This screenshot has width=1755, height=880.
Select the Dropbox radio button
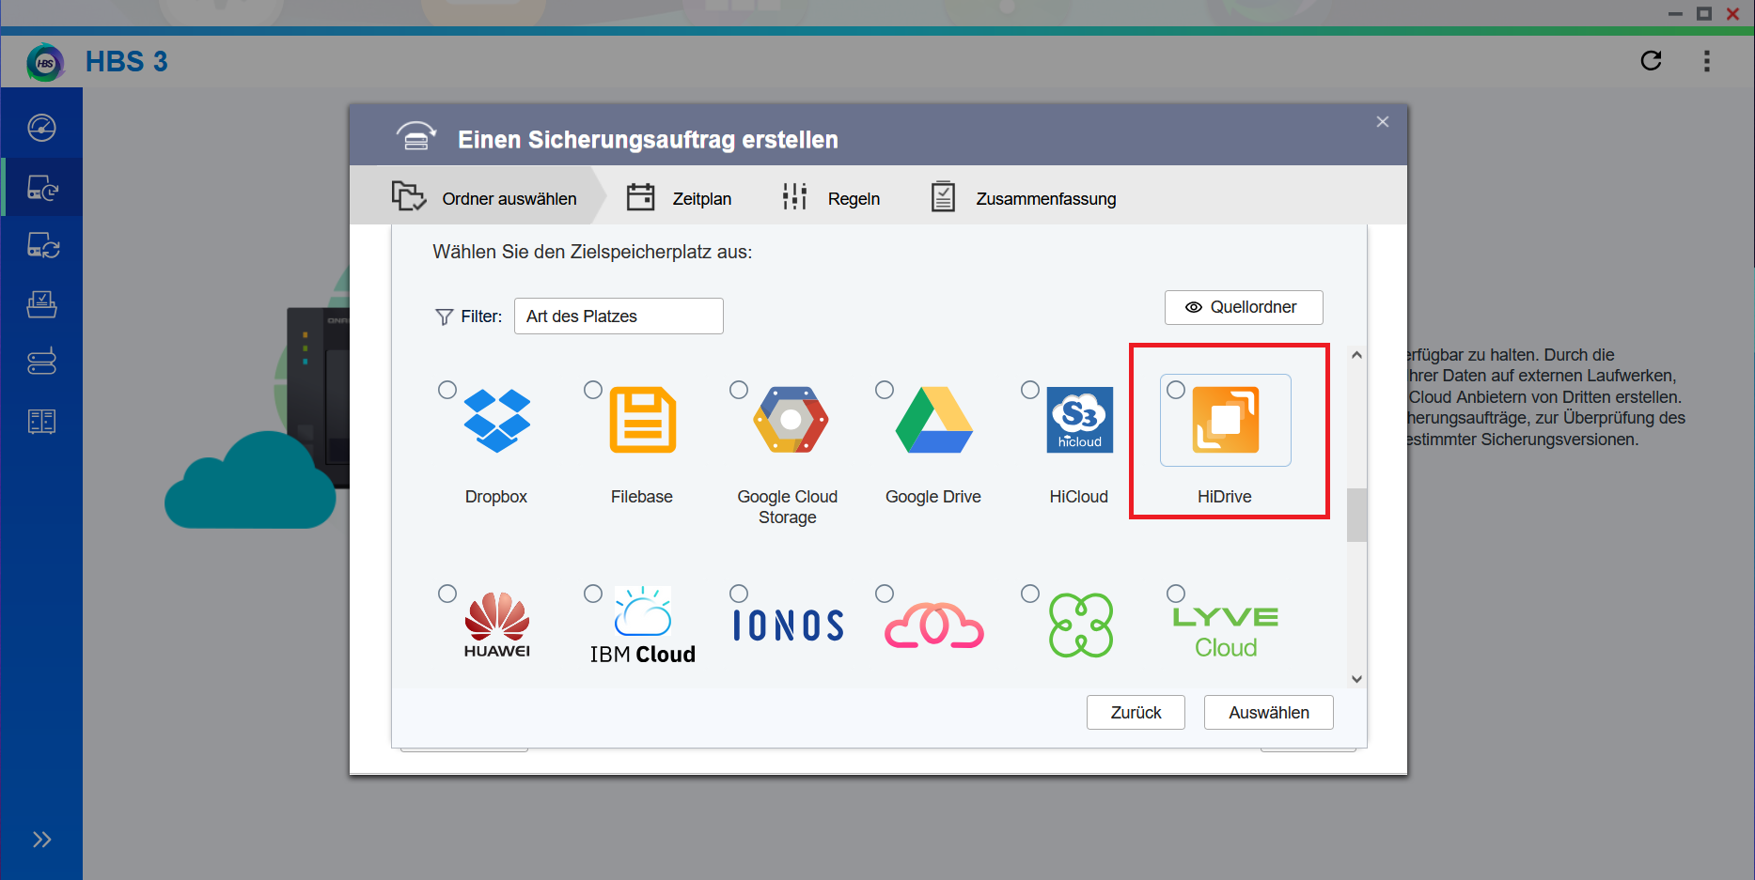point(447,390)
